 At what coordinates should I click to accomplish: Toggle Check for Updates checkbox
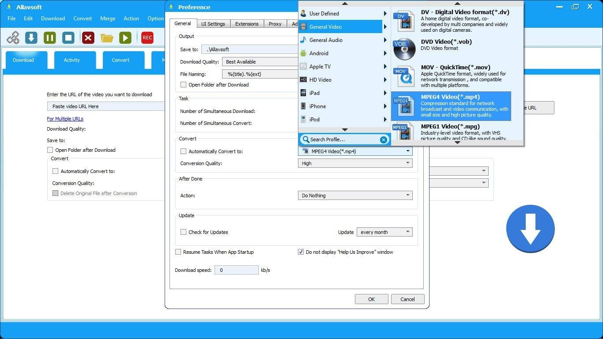coord(184,232)
